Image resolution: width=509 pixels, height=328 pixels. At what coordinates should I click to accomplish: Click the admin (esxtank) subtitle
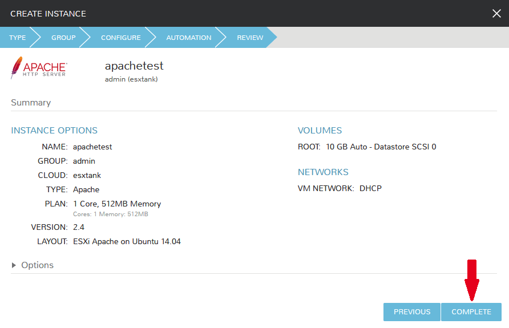[131, 79]
